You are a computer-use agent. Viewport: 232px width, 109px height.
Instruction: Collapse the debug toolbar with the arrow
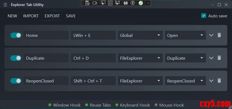pos(148,3)
